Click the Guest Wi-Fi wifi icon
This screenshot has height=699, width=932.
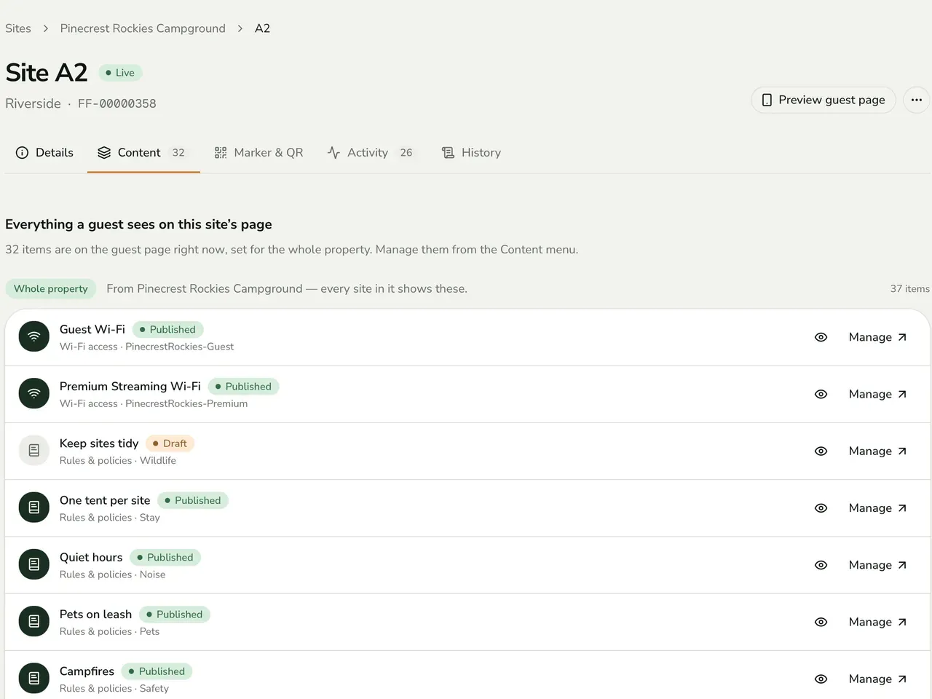pyautogui.click(x=34, y=337)
